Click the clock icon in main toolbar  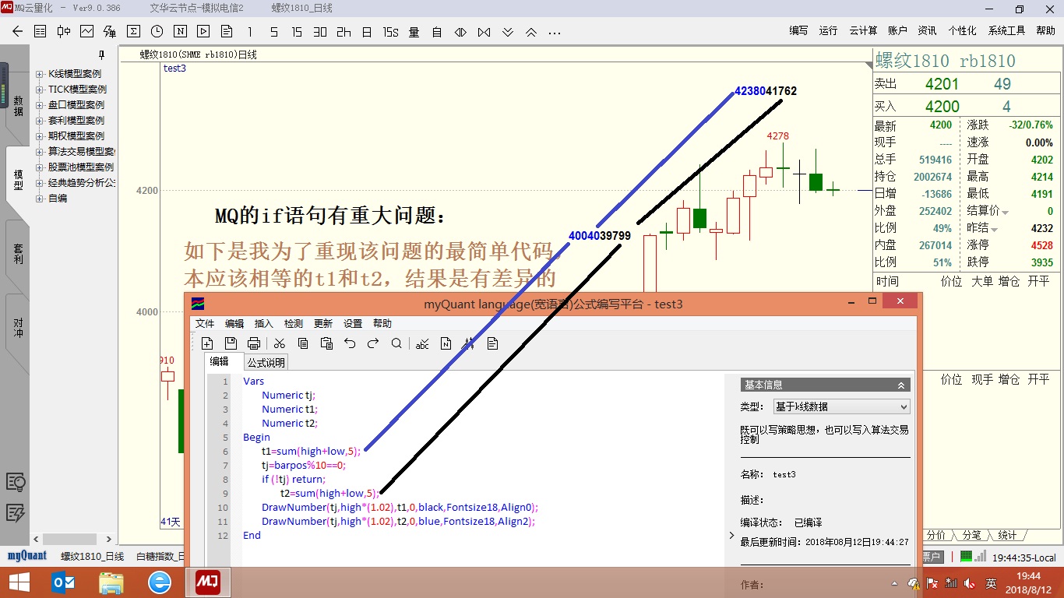click(x=157, y=32)
